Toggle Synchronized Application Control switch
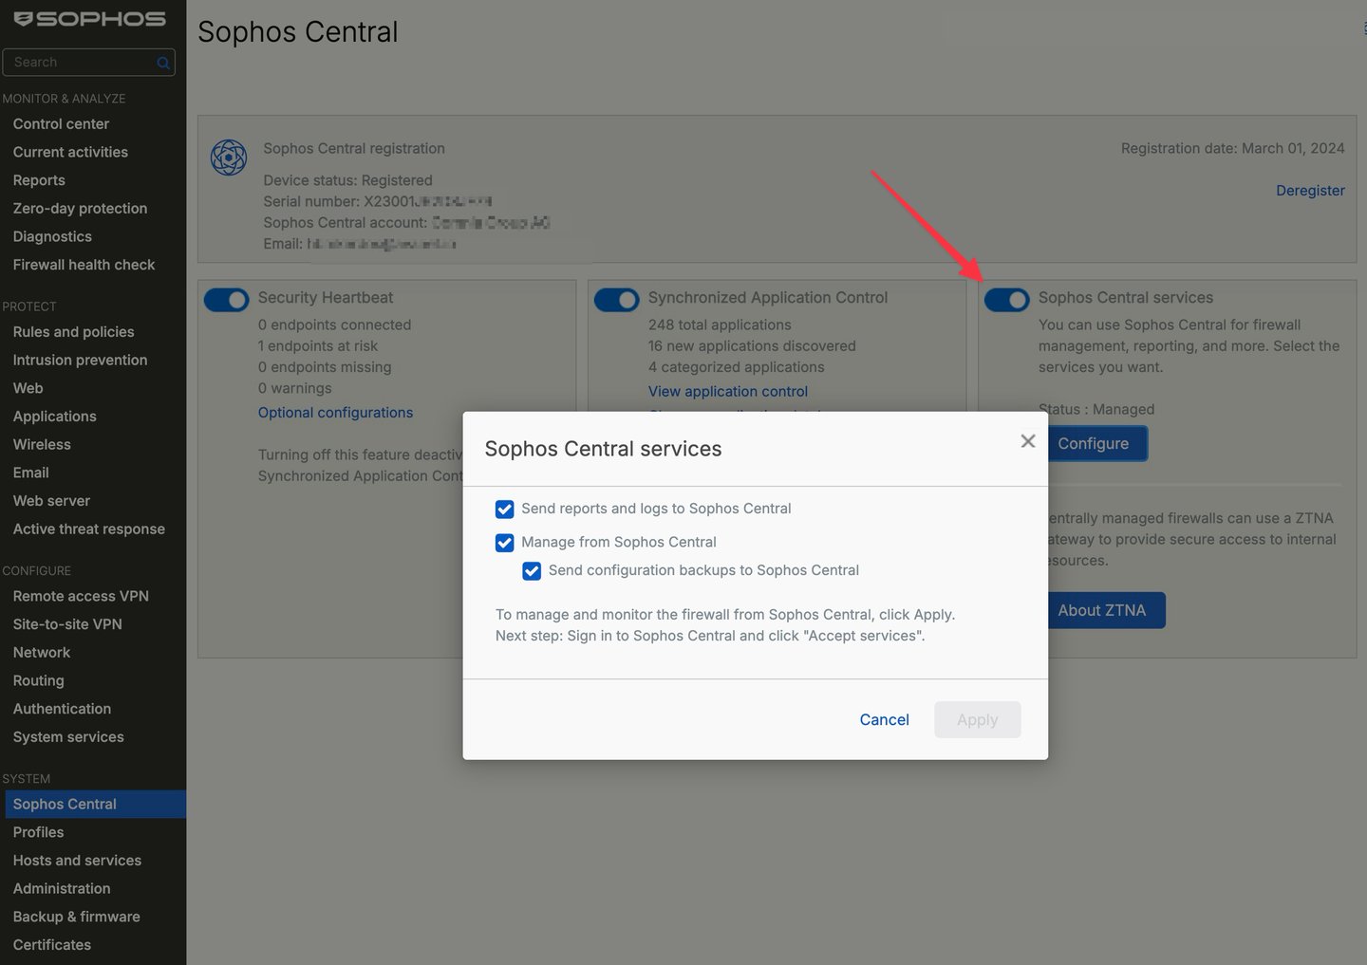The height and width of the screenshot is (965, 1367). pyautogui.click(x=617, y=300)
